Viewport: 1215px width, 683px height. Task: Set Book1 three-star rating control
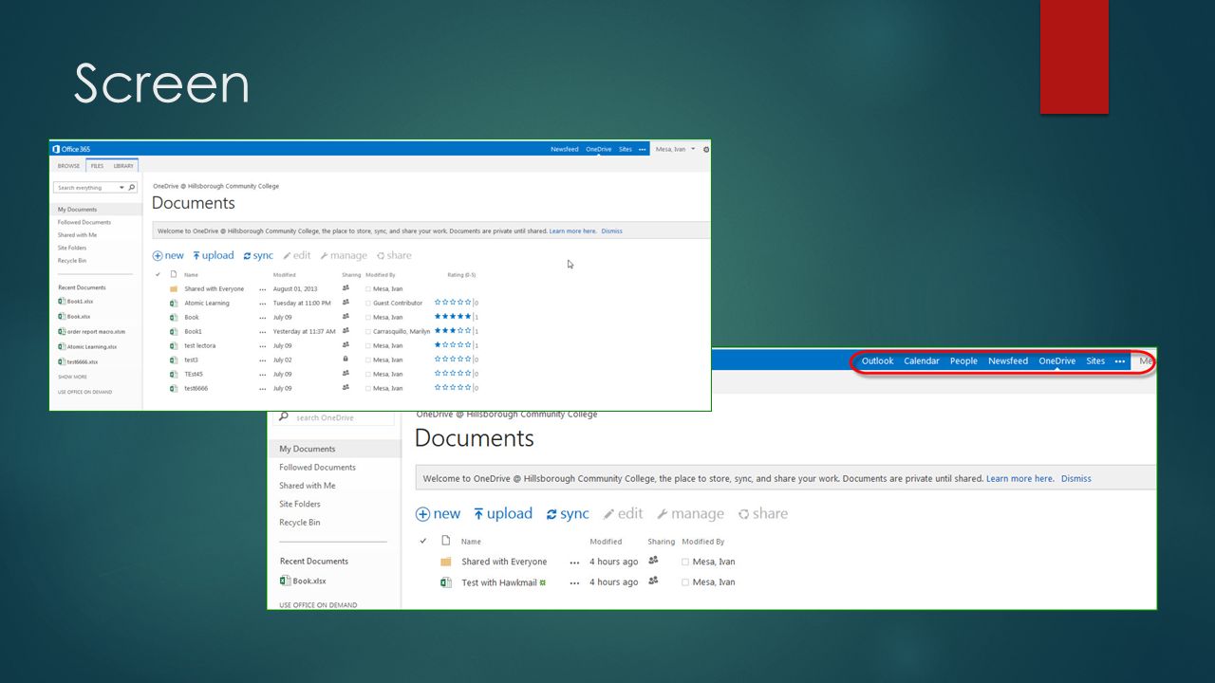tap(453, 332)
